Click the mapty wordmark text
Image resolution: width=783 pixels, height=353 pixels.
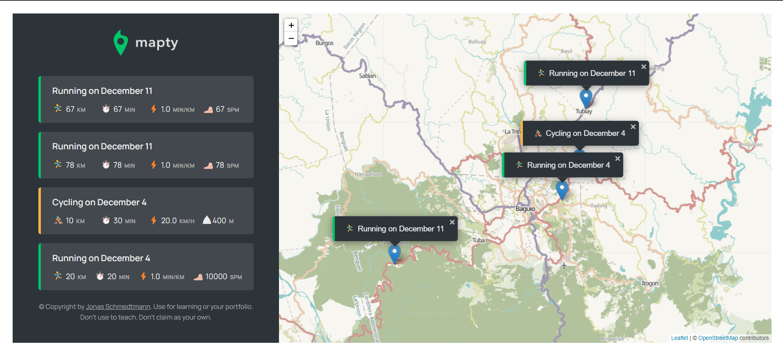click(x=156, y=43)
